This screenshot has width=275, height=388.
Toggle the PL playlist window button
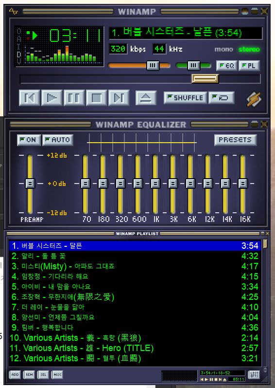click(249, 66)
